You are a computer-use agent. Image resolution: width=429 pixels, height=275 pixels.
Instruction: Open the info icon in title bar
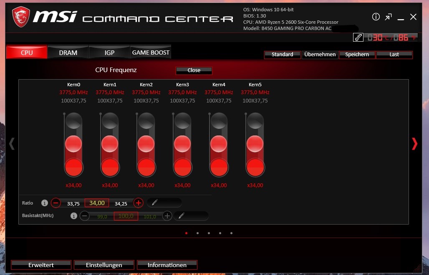point(376,17)
